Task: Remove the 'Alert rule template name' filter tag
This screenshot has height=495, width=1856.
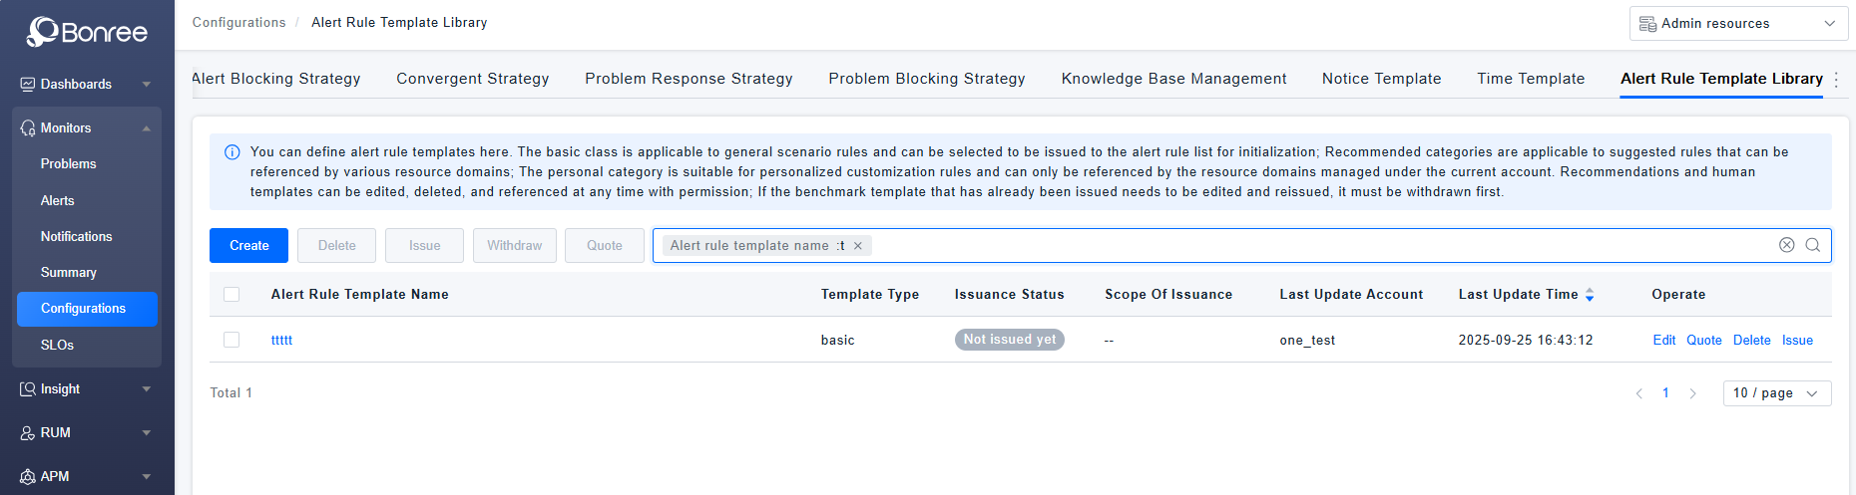Action: 858,246
